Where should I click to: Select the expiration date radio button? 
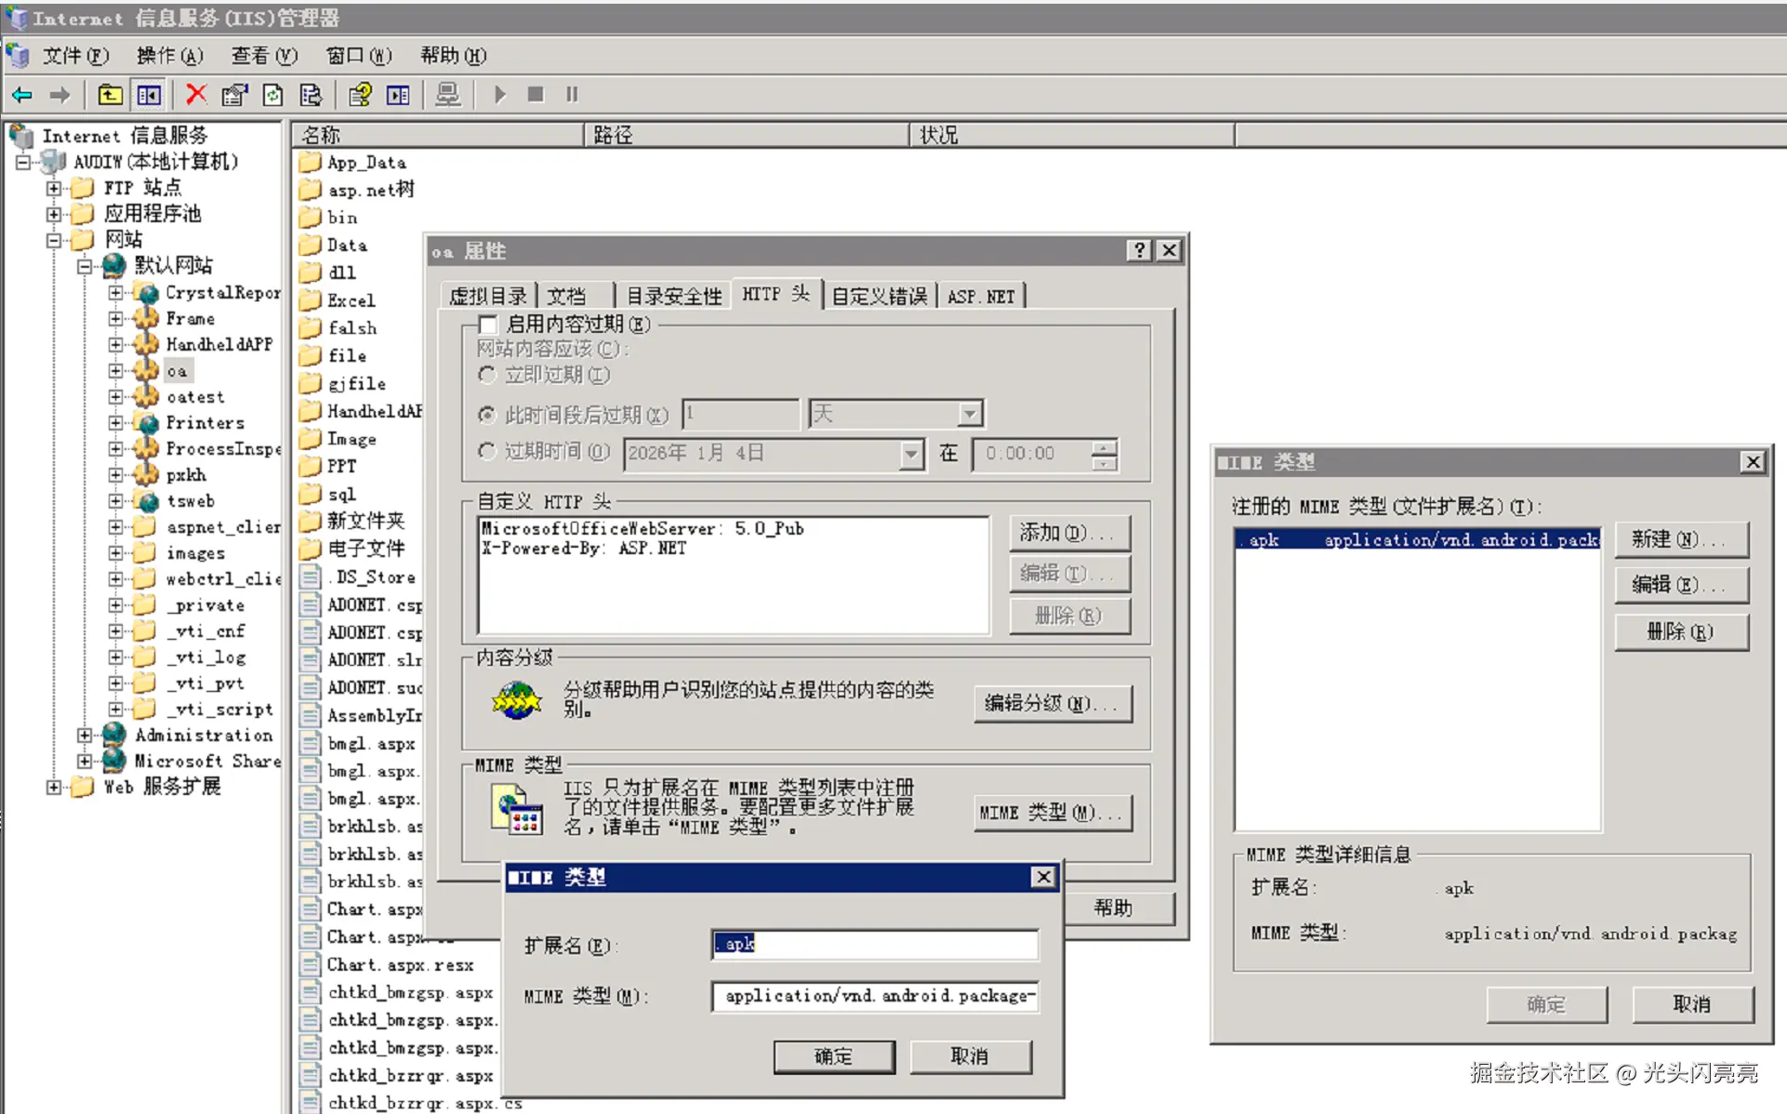point(487,452)
